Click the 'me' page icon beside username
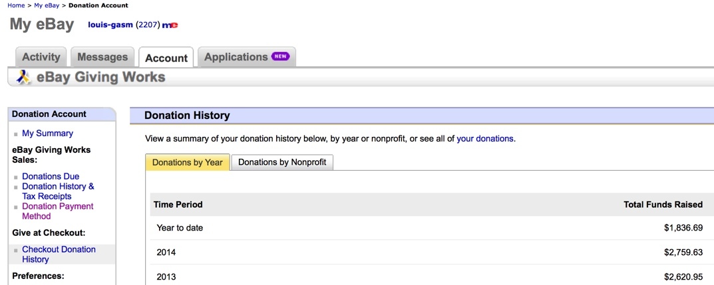This screenshot has height=285, width=714. click(170, 25)
